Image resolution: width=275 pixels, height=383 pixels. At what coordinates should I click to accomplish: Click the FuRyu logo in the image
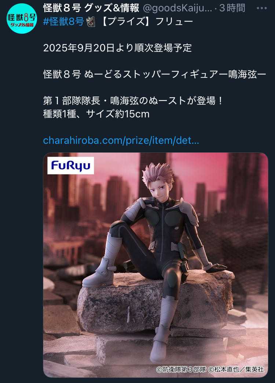pyautogui.click(x=70, y=165)
